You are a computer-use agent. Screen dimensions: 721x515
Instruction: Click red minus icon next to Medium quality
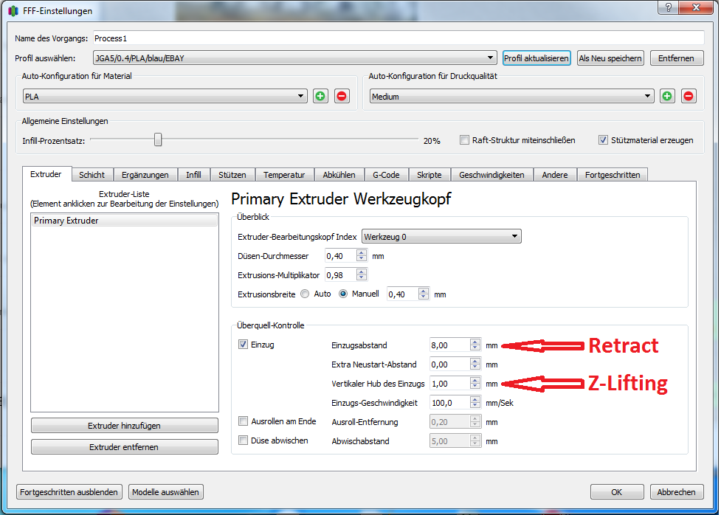coord(689,96)
